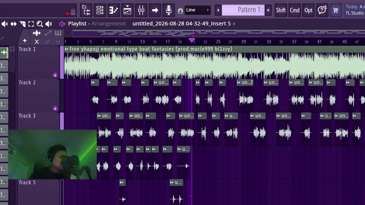Click the right arrow toolbar icon

(x=155, y=11)
